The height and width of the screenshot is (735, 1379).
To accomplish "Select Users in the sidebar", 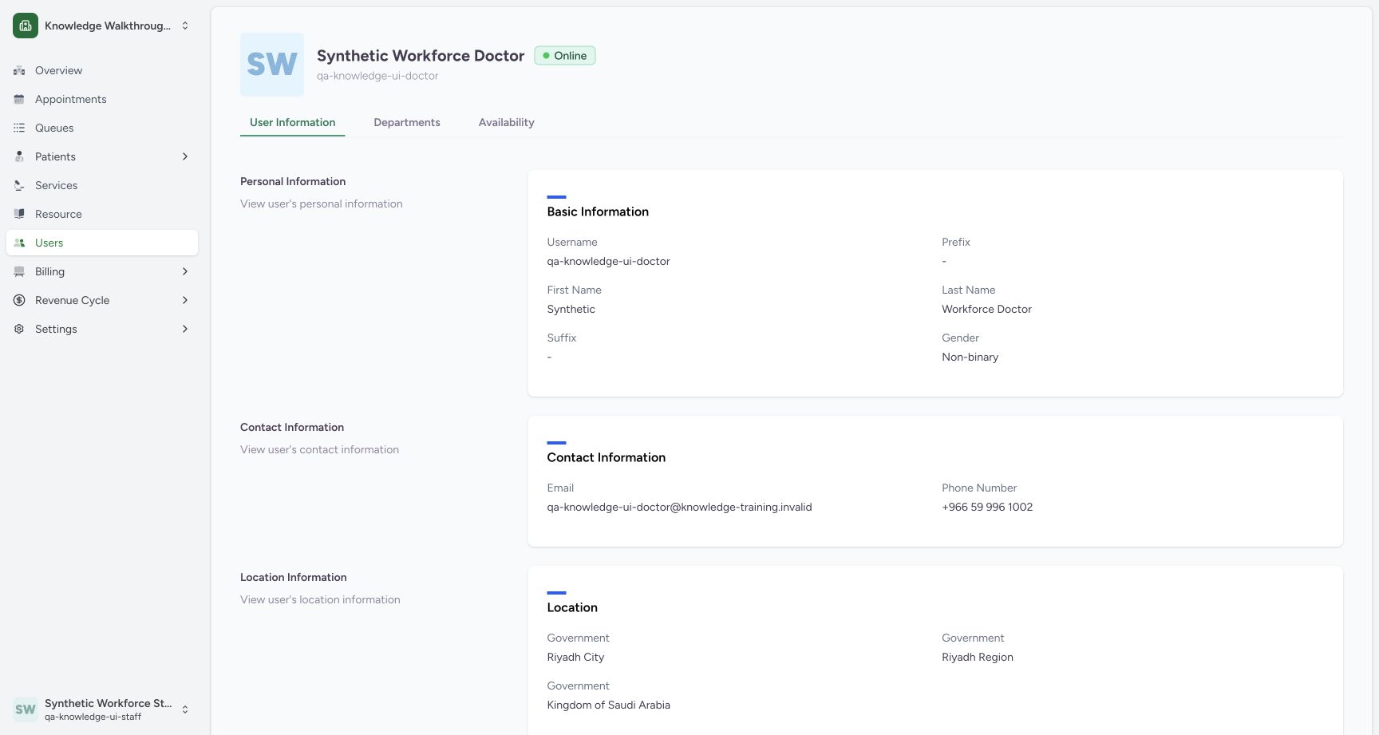I will point(102,243).
